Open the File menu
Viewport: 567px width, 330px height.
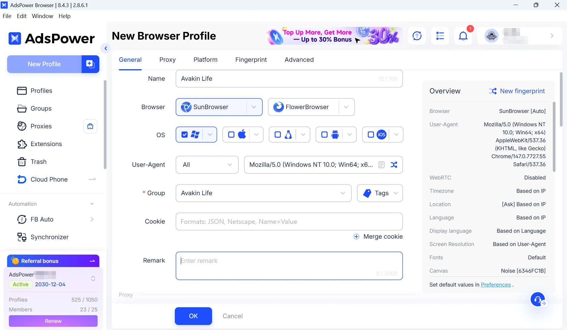pyautogui.click(x=7, y=16)
